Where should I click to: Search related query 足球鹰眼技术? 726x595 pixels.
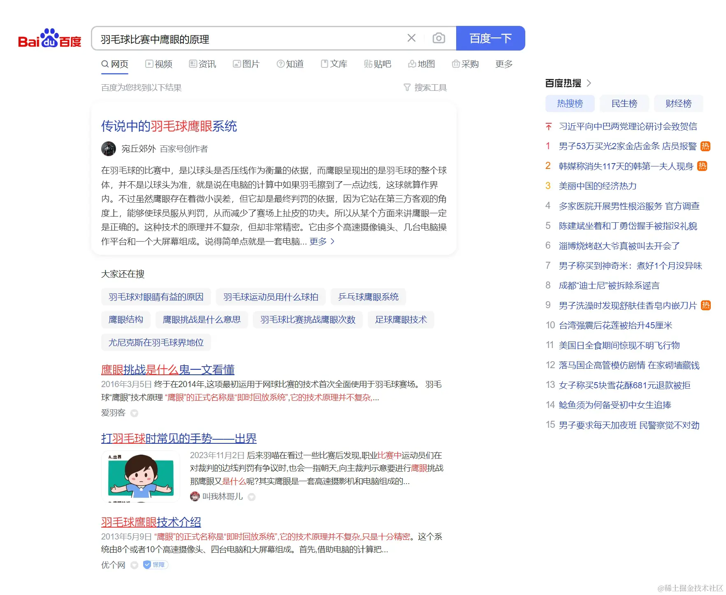click(401, 320)
